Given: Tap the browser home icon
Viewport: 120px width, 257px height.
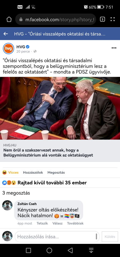Looking at the screenshot, I should tap(9, 19).
